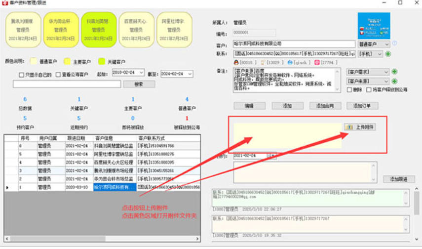Click the 普通客户 legend color swatch
422x249 pixels.
34,61
